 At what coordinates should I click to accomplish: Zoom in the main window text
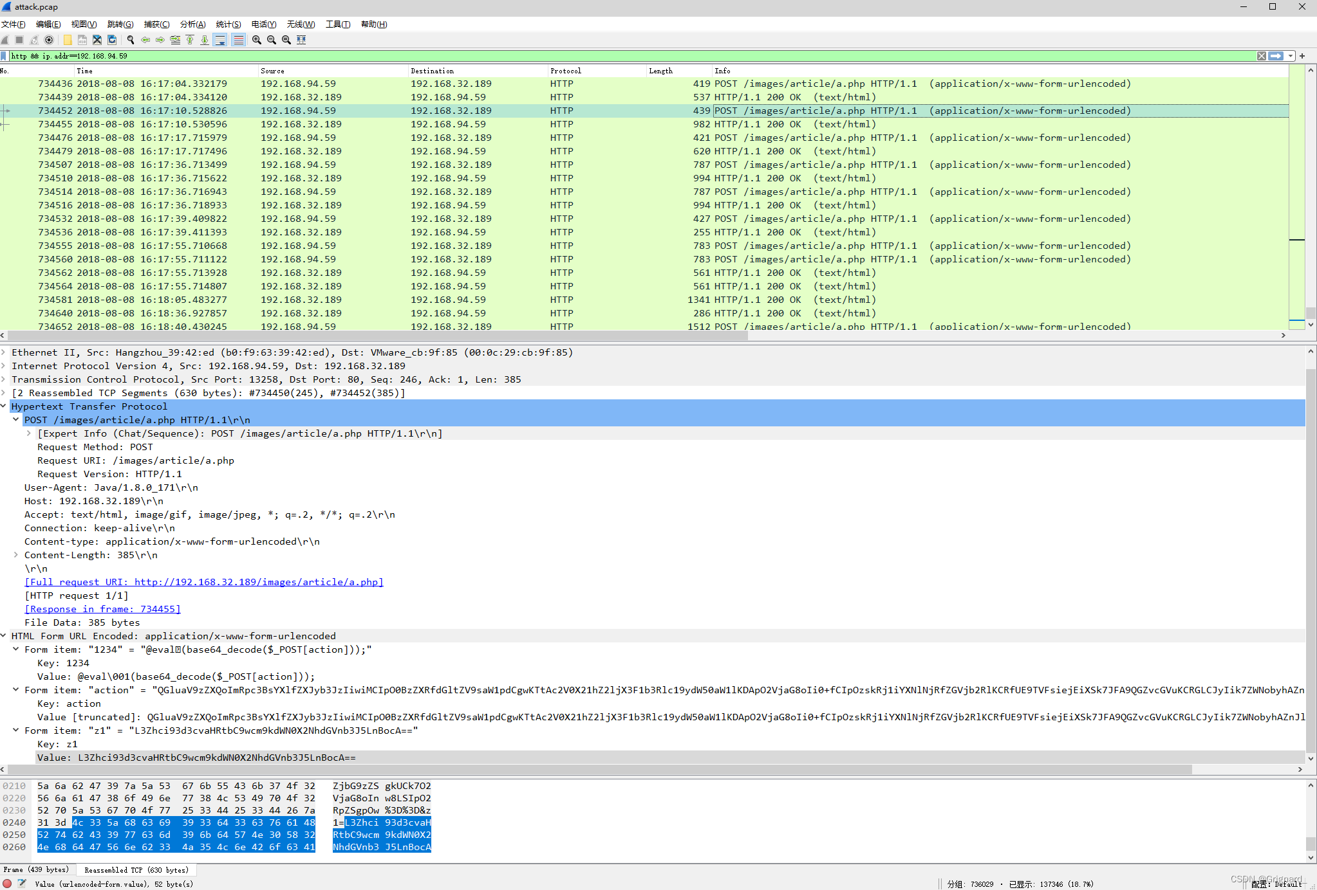(x=257, y=40)
